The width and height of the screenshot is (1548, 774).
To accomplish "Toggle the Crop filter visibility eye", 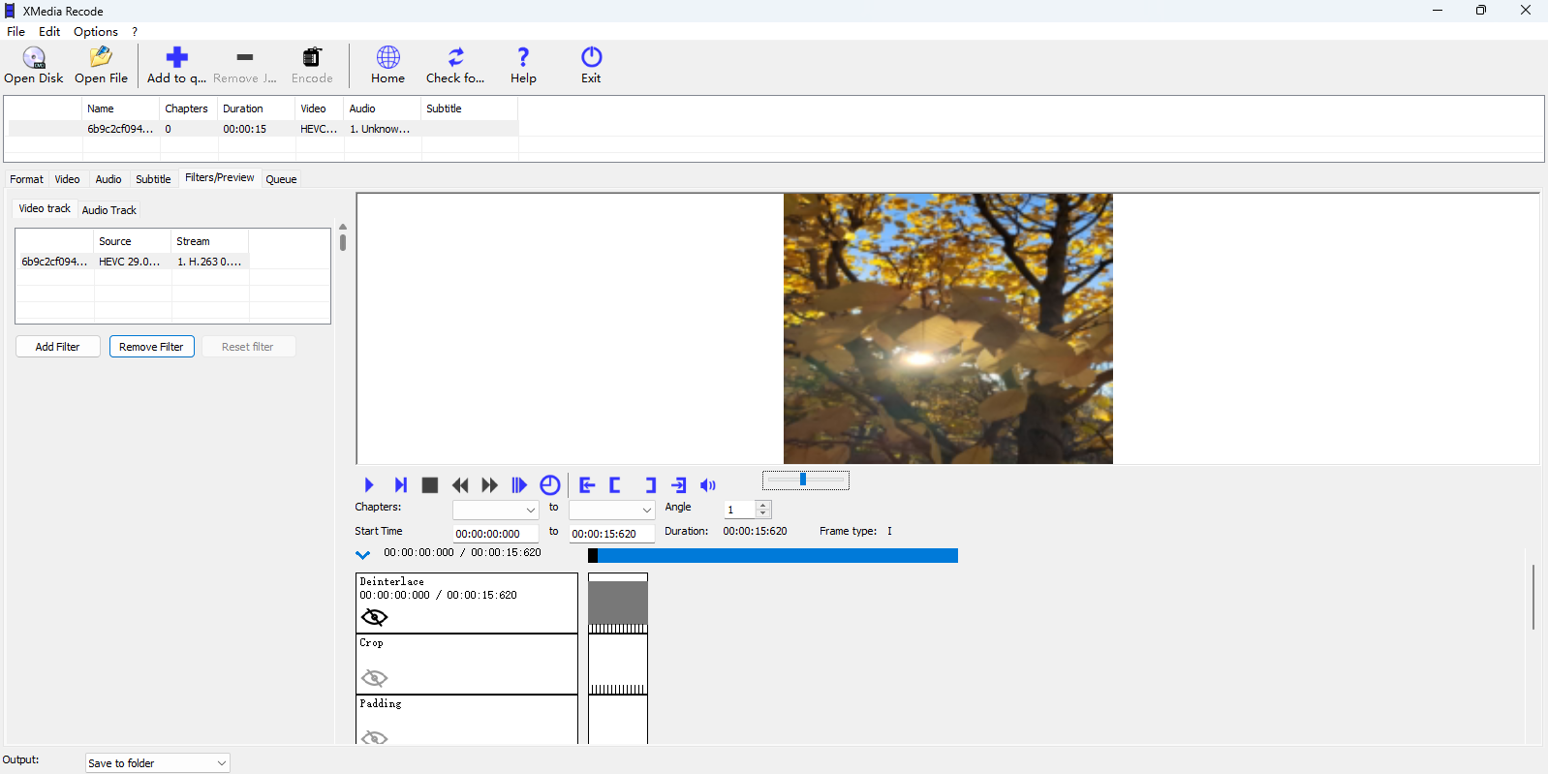I will [374, 678].
